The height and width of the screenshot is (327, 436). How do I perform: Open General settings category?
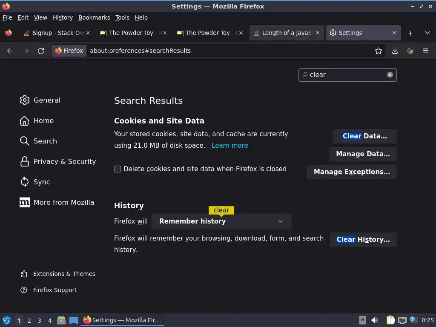[40, 100]
